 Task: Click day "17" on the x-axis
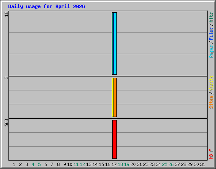[x=114, y=164]
